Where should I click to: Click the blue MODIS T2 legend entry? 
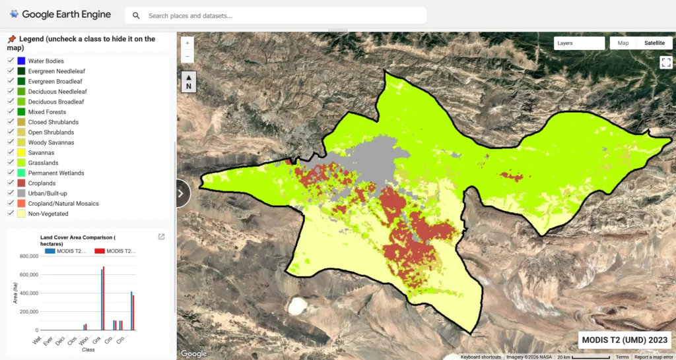[x=65, y=251]
